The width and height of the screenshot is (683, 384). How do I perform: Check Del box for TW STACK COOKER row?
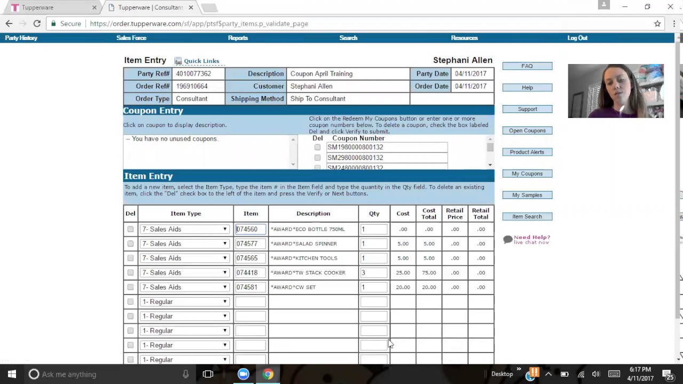coord(130,273)
